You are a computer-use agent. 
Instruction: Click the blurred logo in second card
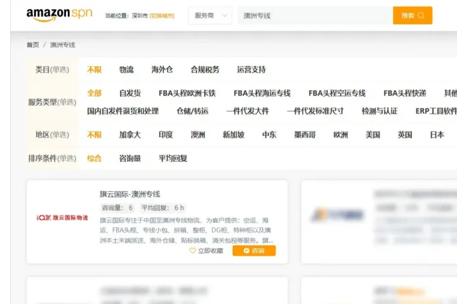[337, 215]
